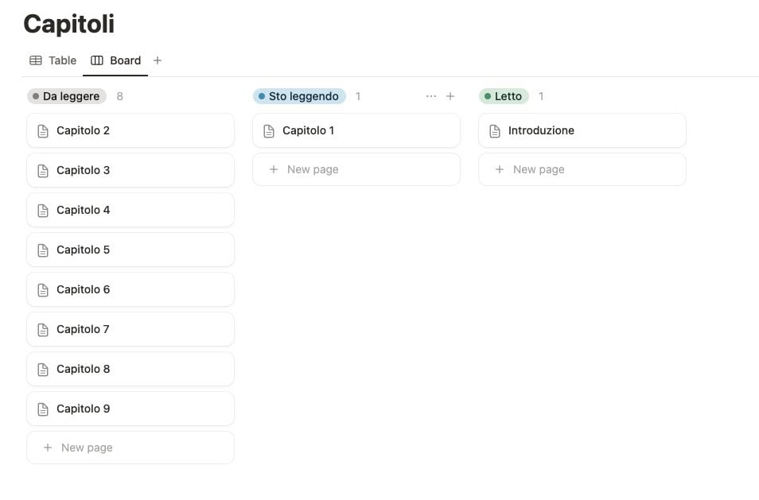Click the Capitoli page title
759x500 pixels.
pos(68,24)
